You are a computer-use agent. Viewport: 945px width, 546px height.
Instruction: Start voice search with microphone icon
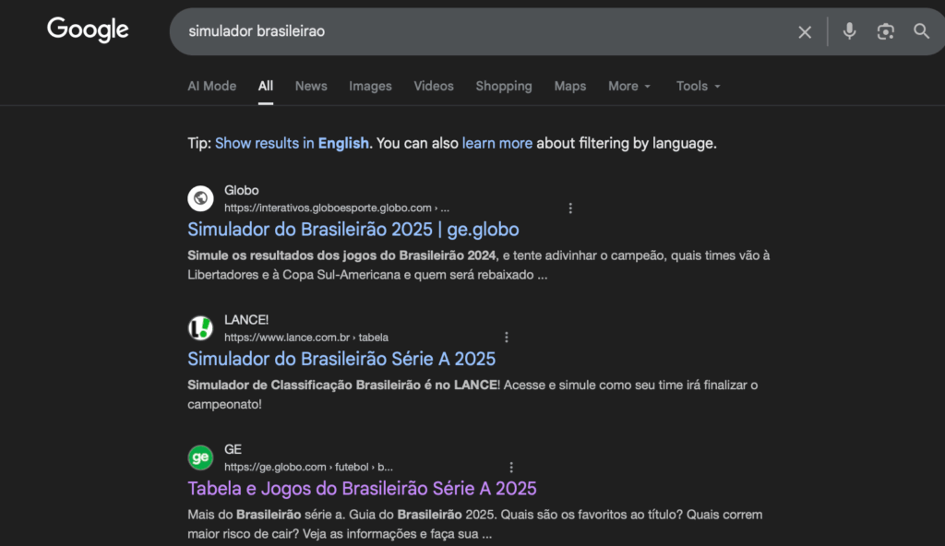pos(849,31)
